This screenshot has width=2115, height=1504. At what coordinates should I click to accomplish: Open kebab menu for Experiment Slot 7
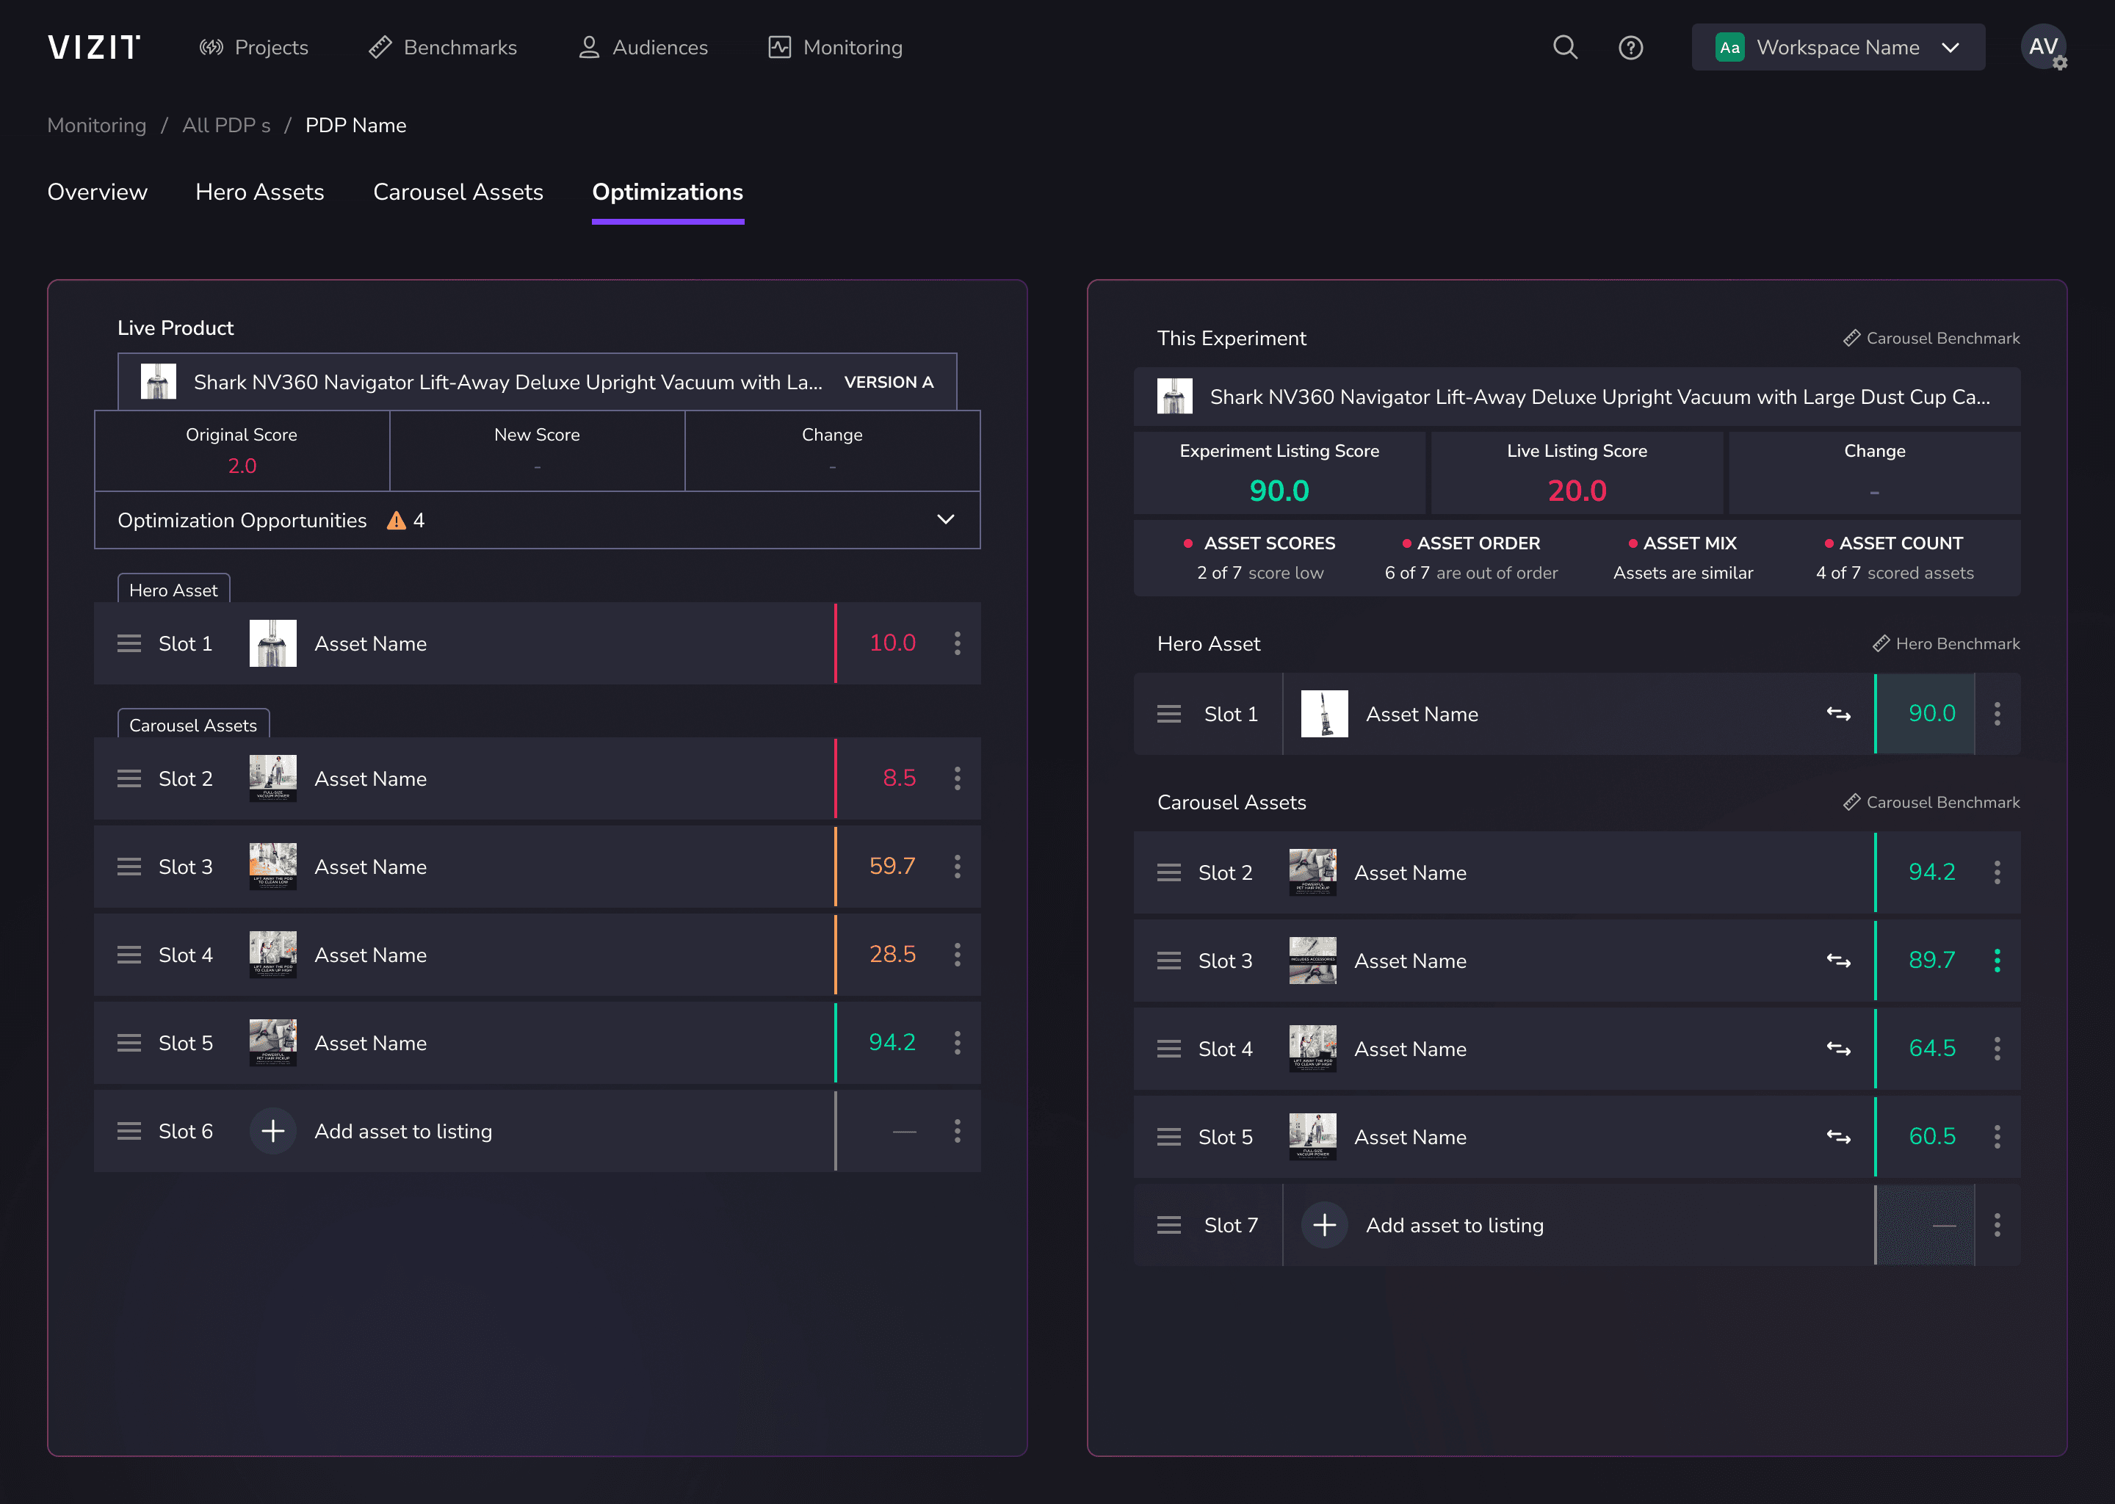click(x=1997, y=1225)
